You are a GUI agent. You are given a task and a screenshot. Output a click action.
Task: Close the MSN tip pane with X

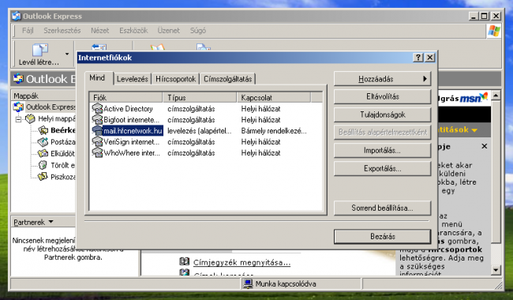pyautogui.click(x=485, y=146)
